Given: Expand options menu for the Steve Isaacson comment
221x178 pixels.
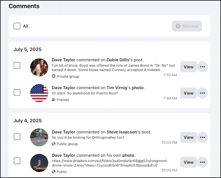Looking at the screenshot, I should coord(203,137).
